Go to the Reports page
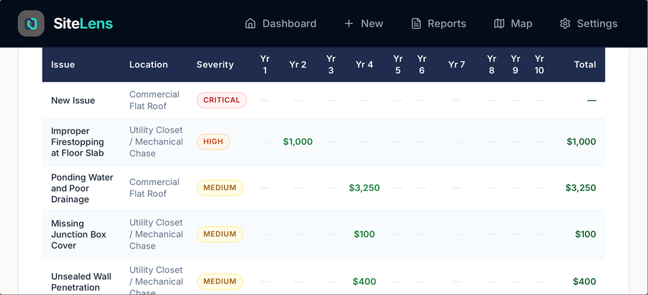The width and height of the screenshot is (648, 295). coord(439,24)
